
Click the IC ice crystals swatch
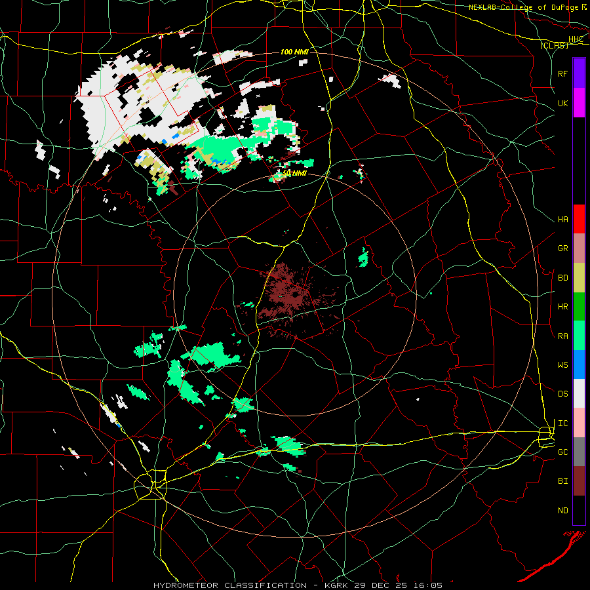pyautogui.click(x=579, y=423)
